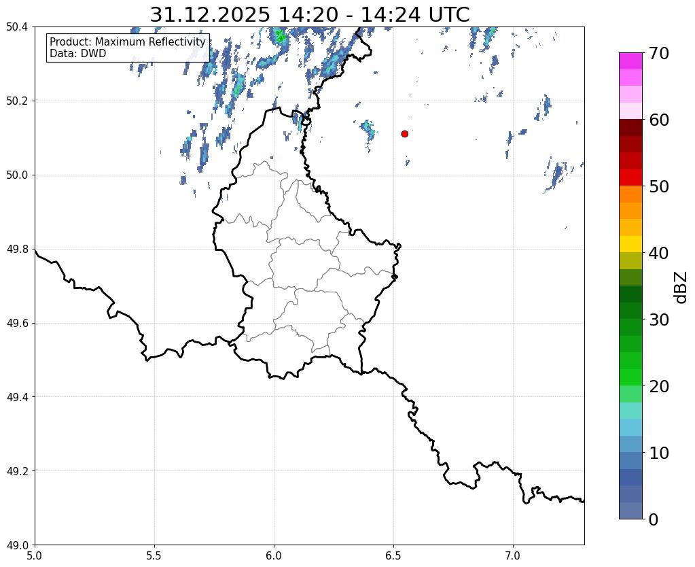Click the green radar echo near top center
695x567 pixels.
[280, 37]
